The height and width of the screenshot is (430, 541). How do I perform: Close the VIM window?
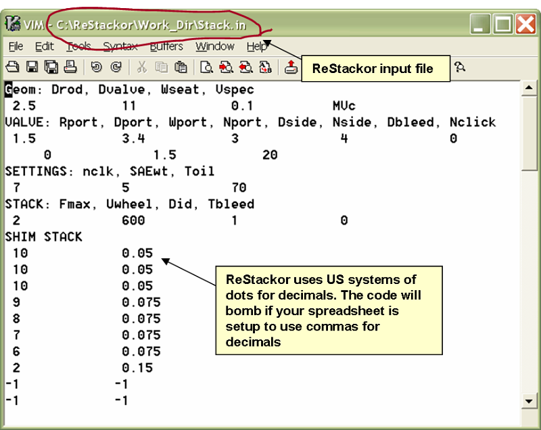[x=525, y=24]
